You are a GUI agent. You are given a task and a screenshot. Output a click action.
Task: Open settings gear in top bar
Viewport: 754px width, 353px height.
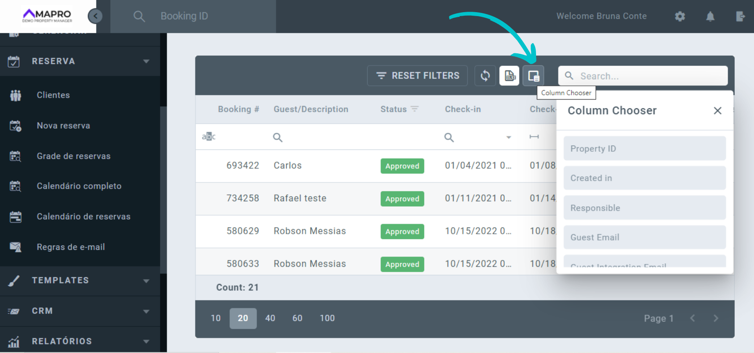click(x=680, y=16)
